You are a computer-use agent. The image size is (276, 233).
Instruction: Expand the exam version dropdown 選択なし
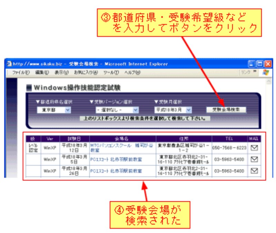coord(135,110)
